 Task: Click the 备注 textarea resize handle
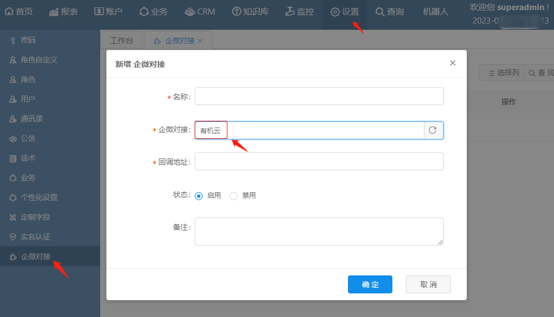[440, 242]
